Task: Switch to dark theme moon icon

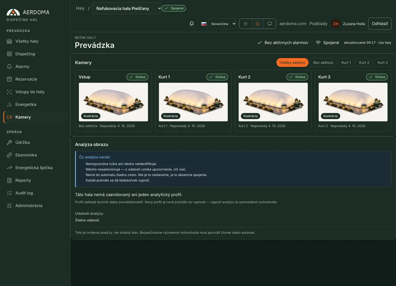Action: (x=258, y=24)
